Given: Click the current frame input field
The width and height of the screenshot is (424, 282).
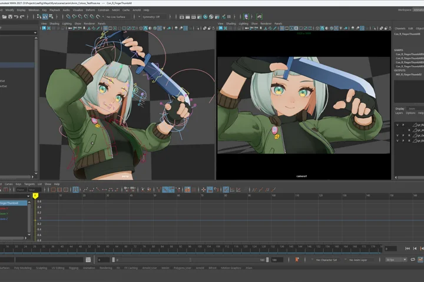Looking at the screenshot, I should (391, 249).
